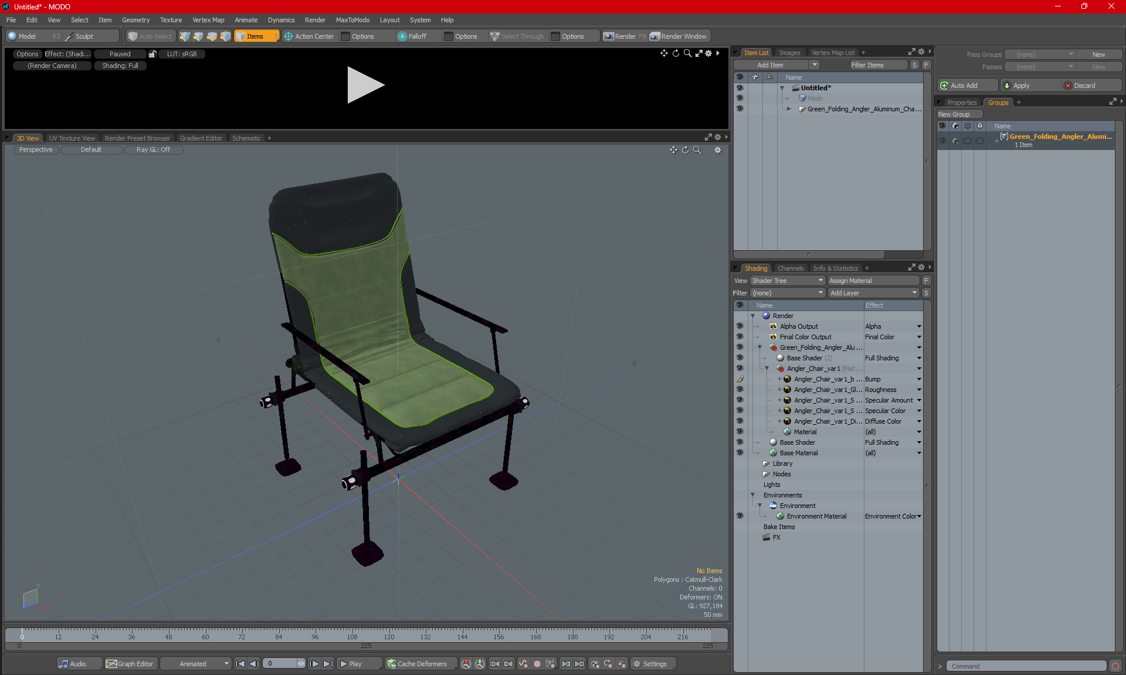The image size is (1126, 675).
Task: Step to previous frame
Action: tap(254, 664)
